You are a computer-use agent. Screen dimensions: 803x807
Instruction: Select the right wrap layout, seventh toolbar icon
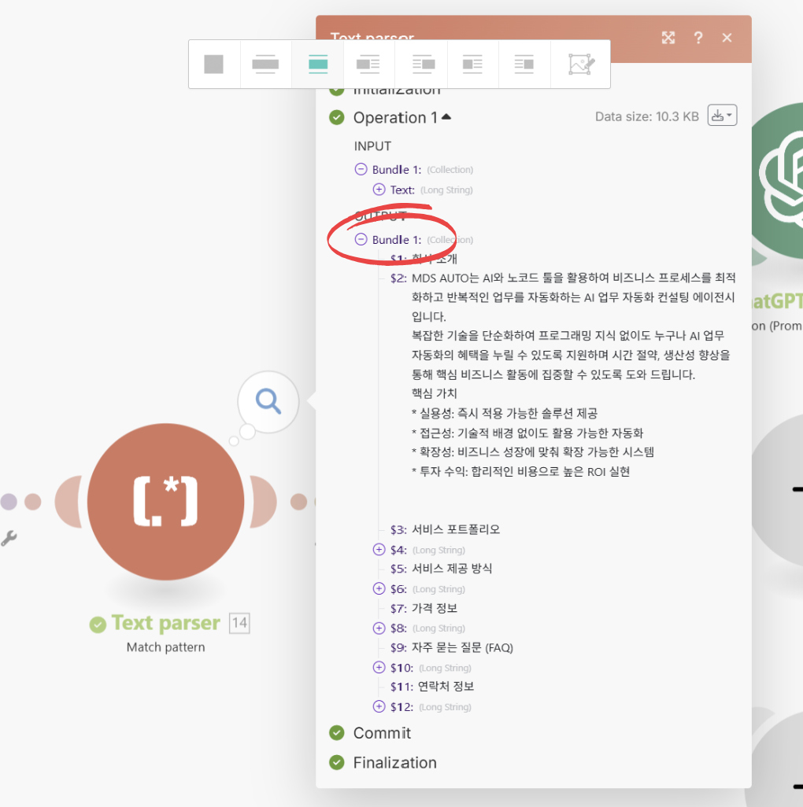point(524,64)
